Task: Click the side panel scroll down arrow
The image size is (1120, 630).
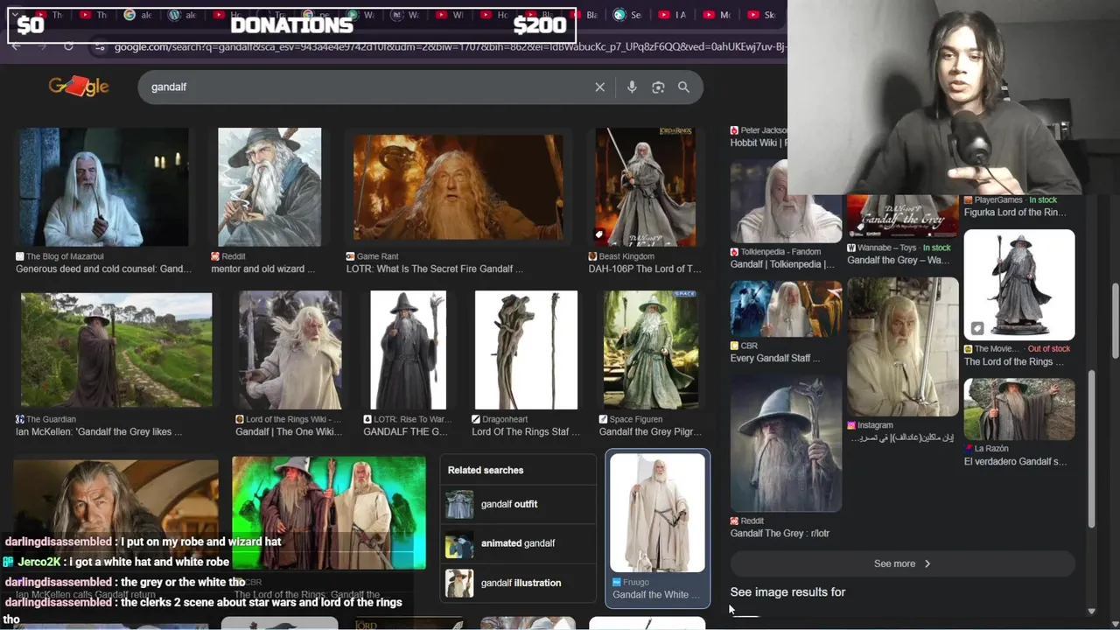Action: tap(1091, 611)
